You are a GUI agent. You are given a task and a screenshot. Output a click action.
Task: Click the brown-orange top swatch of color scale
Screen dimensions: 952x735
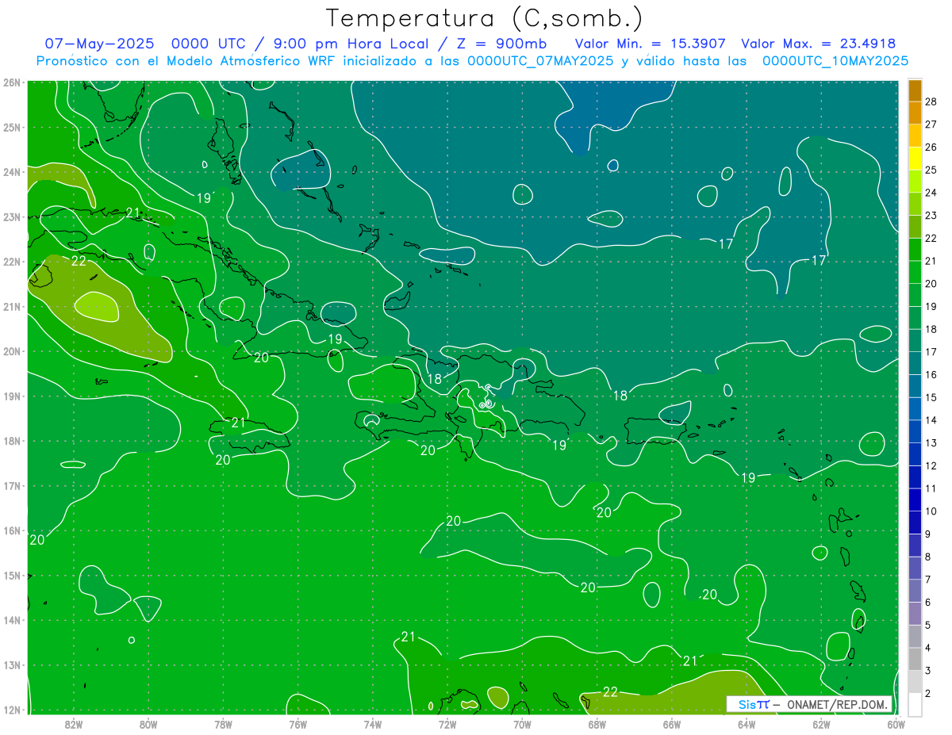pyautogui.click(x=915, y=90)
